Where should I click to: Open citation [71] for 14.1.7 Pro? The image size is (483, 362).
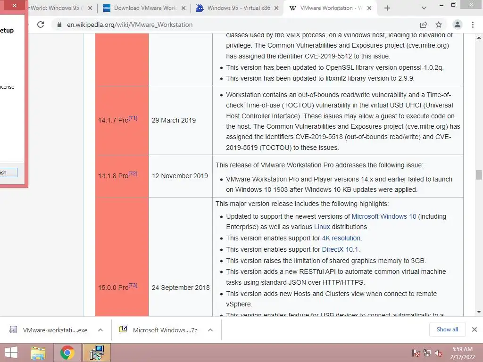point(133,118)
